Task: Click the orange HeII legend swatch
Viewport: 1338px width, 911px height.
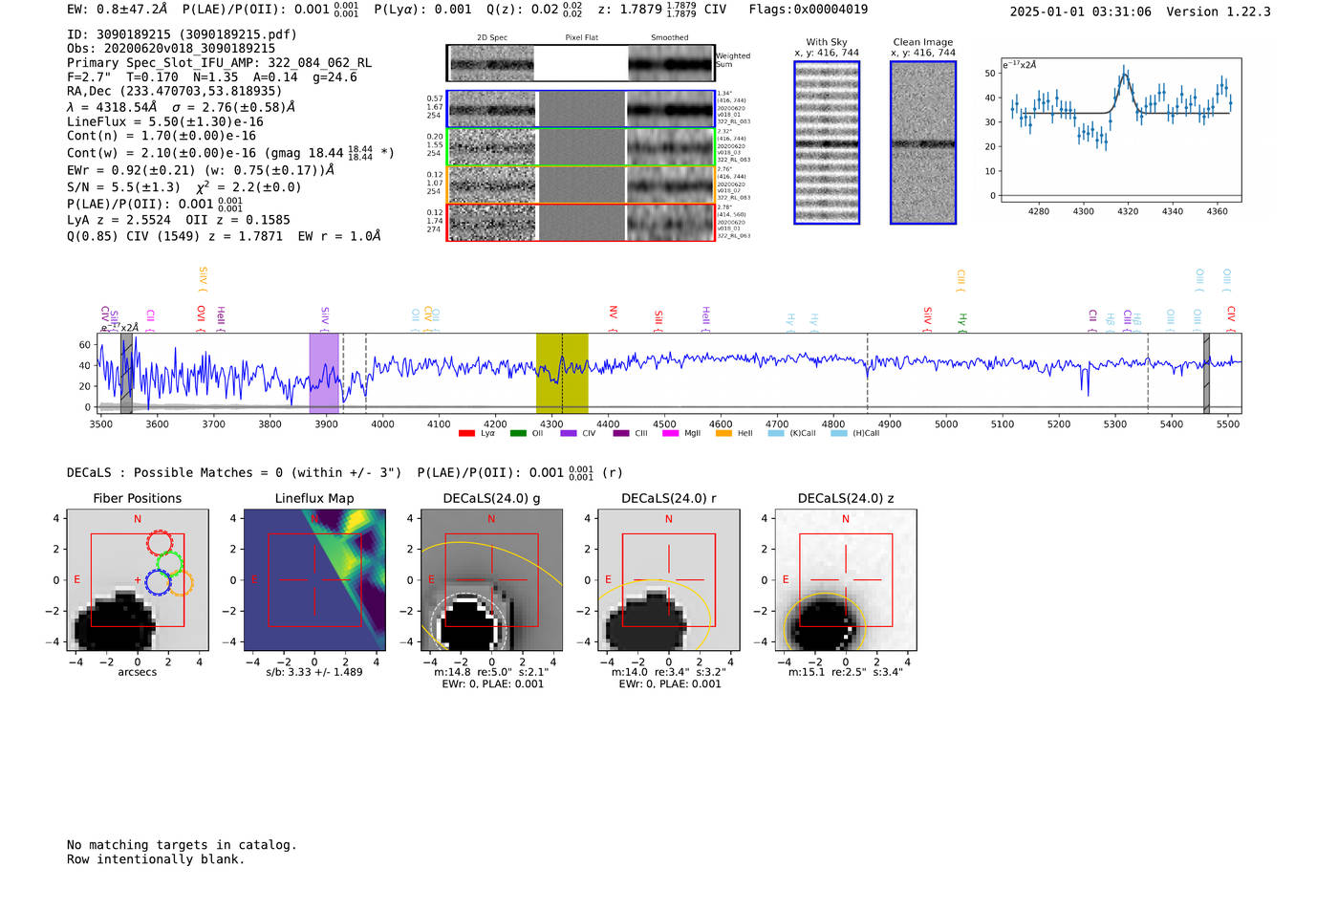Action: click(x=723, y=434)
